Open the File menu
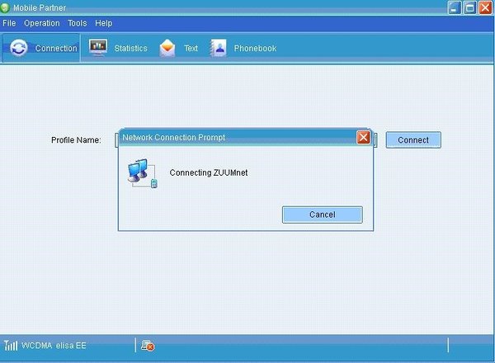495x363 pixels. click(9, 23)
